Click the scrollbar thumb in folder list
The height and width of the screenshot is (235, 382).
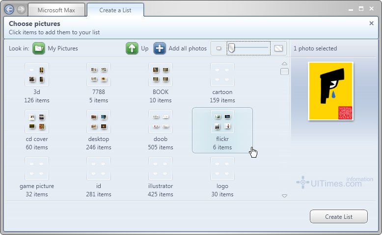(x=284, y=71)
